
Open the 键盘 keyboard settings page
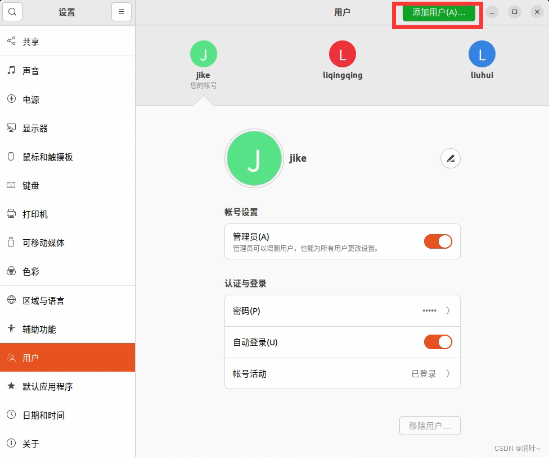(67, 185)
